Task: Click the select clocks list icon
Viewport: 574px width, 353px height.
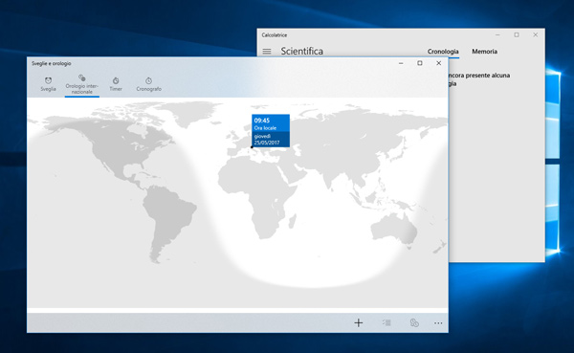Action: pos(386,322)
